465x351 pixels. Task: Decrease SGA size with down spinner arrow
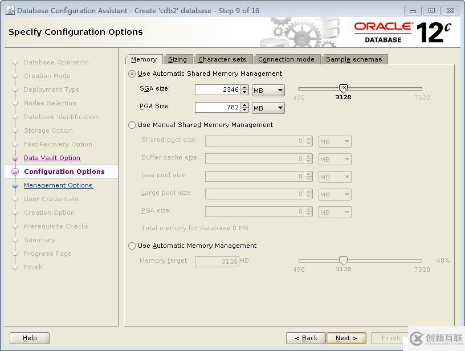tap(244, 92)
